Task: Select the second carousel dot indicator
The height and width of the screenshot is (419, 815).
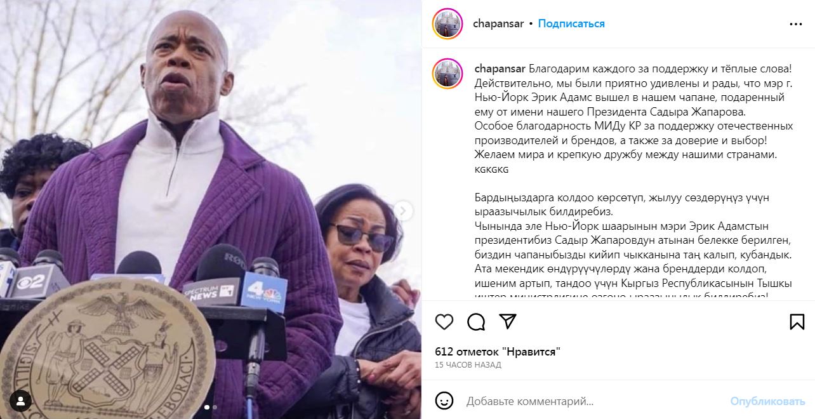Action: (215, 407)
